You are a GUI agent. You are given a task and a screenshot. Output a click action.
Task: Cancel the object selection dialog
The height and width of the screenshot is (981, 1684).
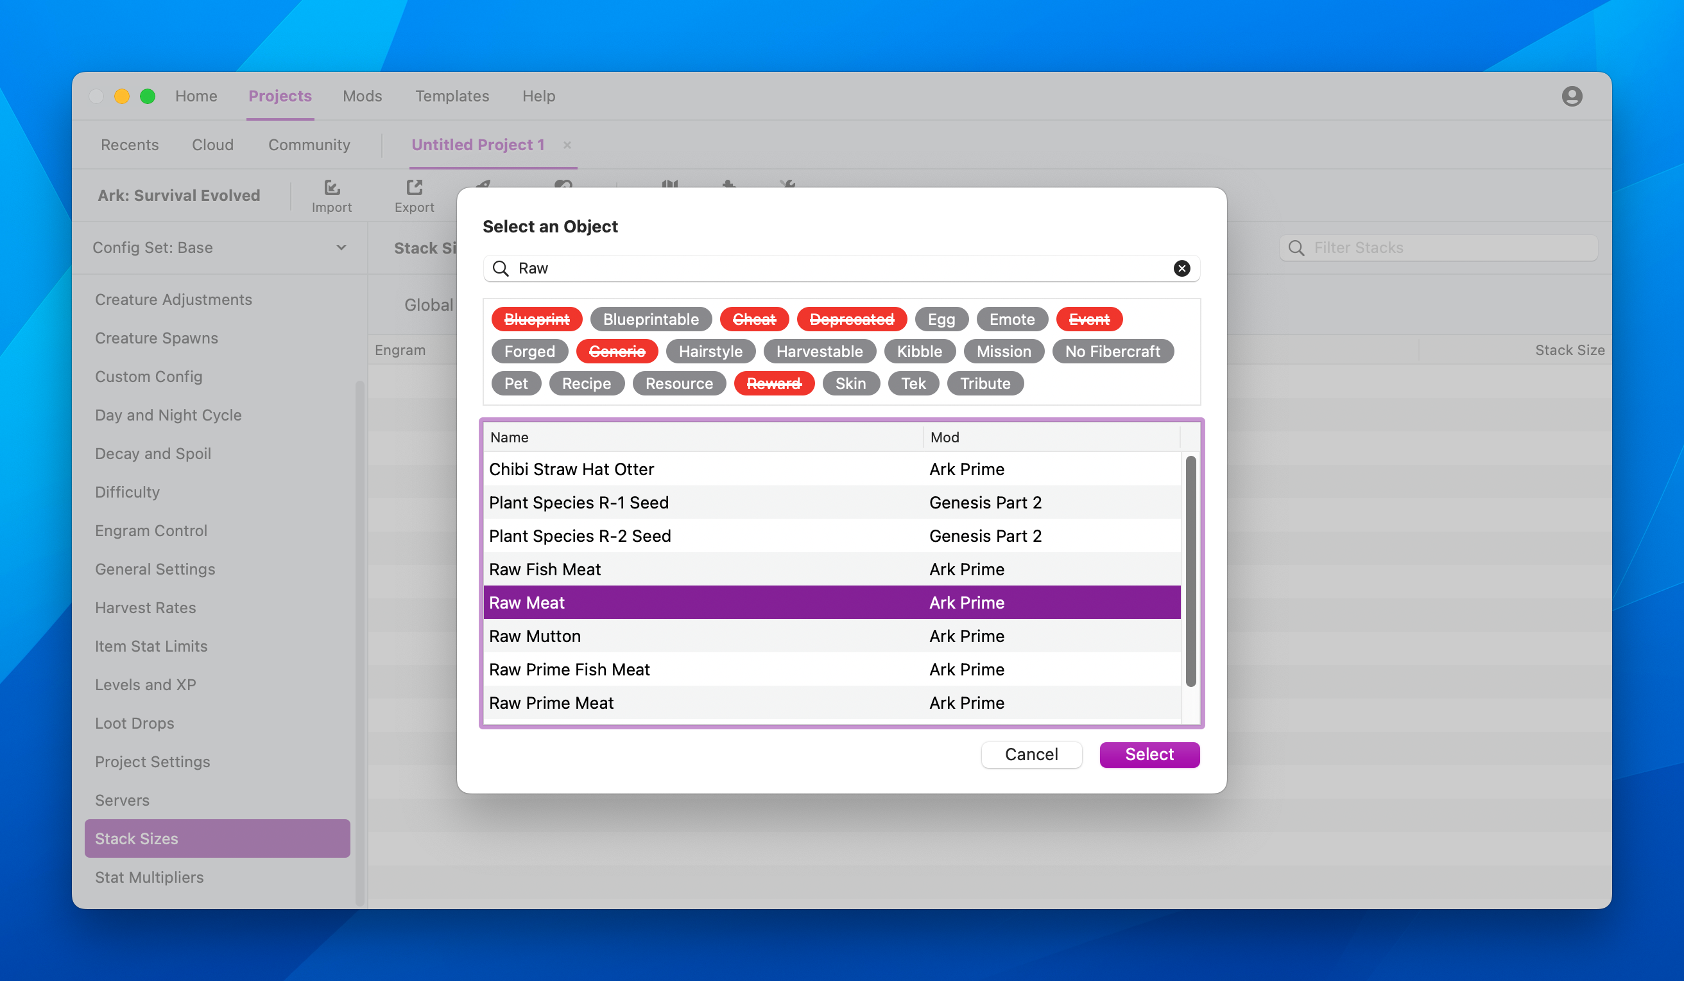(1031, 754)
